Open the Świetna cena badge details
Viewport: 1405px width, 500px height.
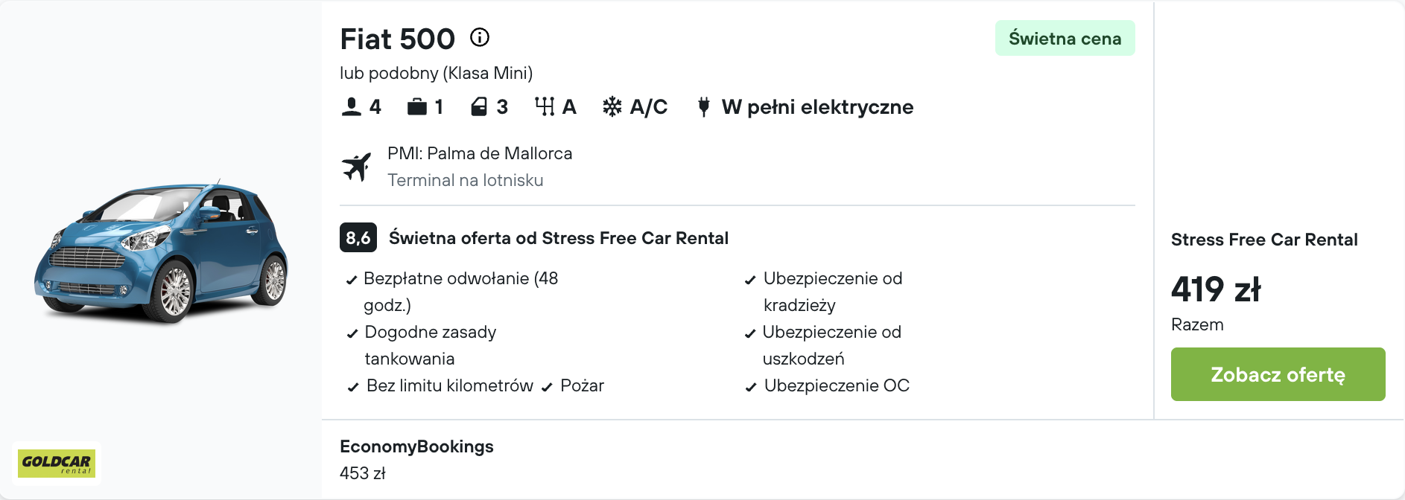(1064, 37)
